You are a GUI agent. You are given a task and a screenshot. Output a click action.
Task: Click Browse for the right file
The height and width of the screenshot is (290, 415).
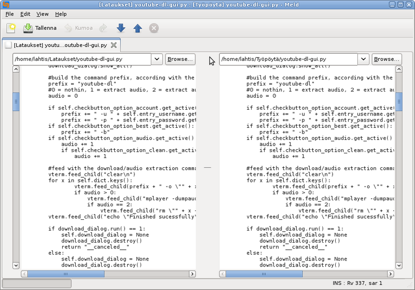click(386, 59)
